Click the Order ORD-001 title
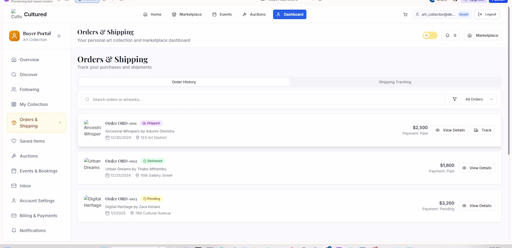The image size is (512, 248). pos(121,123)
